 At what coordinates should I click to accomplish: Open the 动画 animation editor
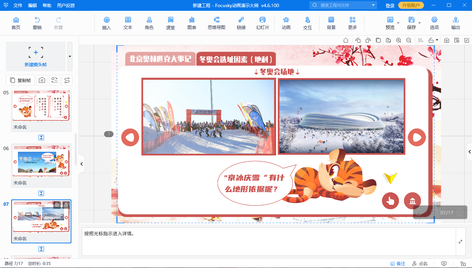pos(286,23)
